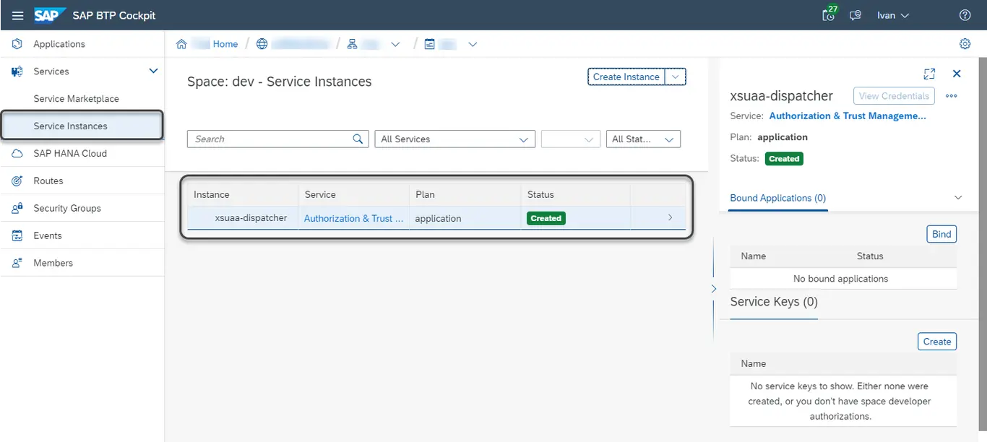Click the Create Instance button

tap(626, 77)
